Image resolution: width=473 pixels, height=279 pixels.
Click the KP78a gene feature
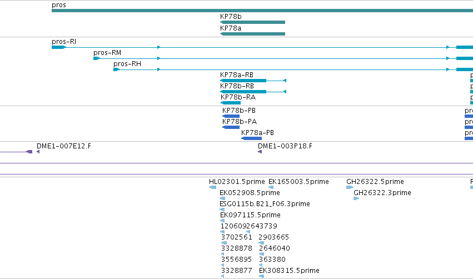(x=252, y=34)
